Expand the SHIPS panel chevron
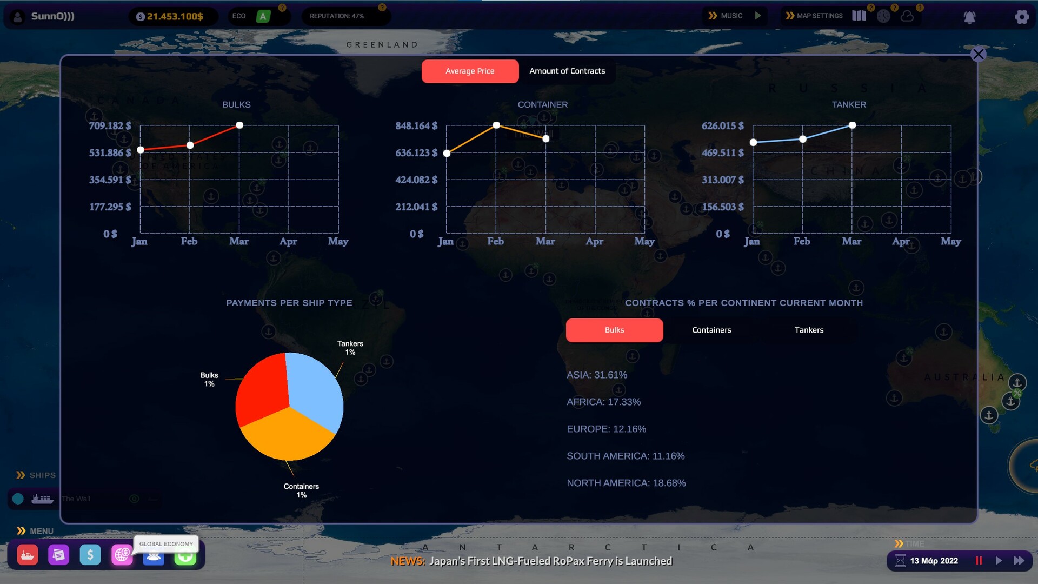 (x=21, y=475)
